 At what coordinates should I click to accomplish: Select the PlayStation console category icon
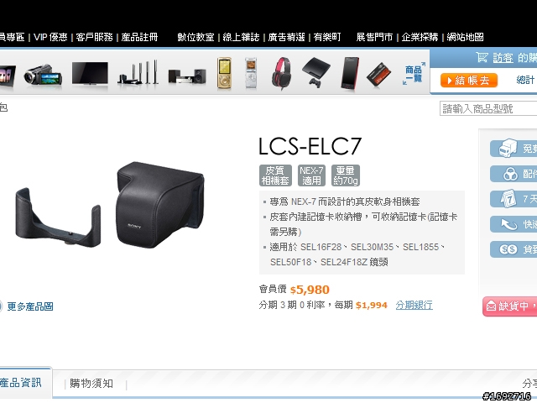315,73
